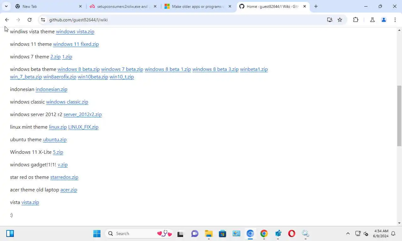Viewport: 402px width, 241px height.
Task: Download windows classic.zip
Action: pos(67,102)
